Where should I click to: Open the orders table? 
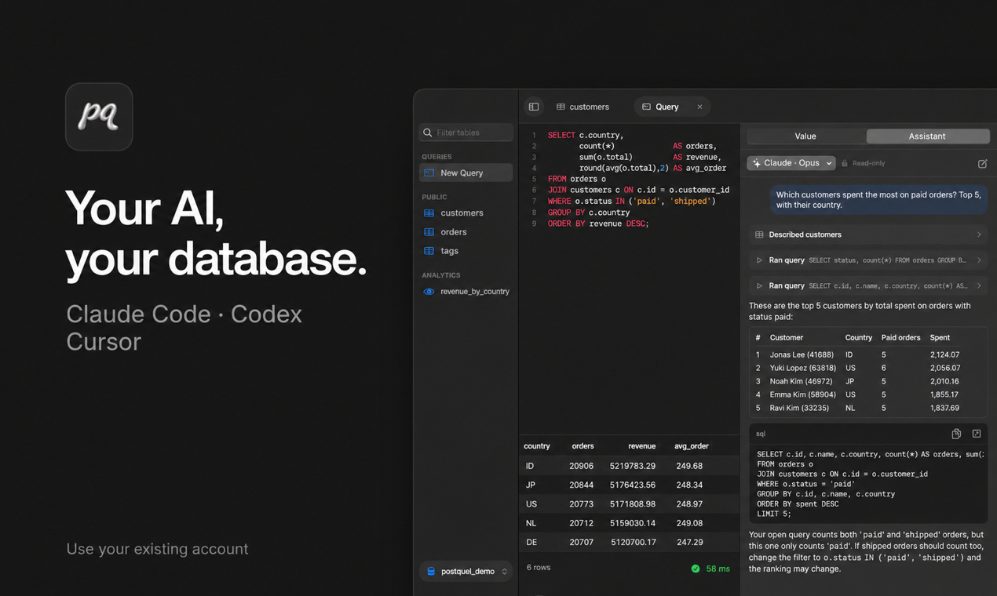click(466, 232)
